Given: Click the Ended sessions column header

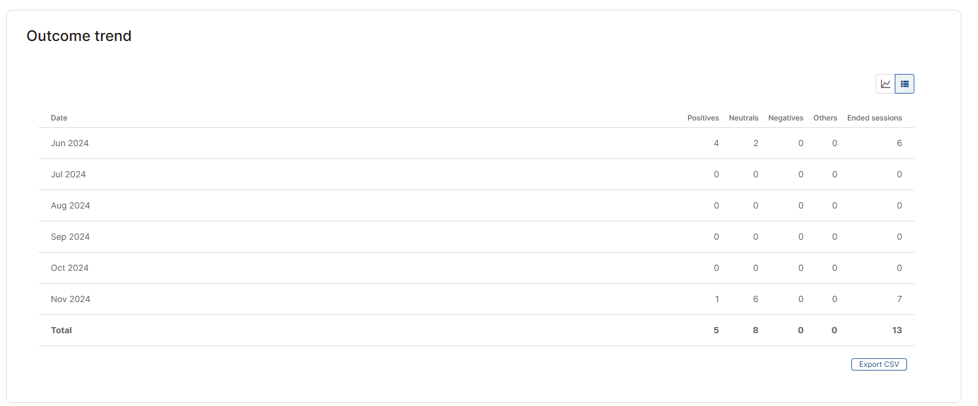Looking at the screenshot, I should (x=874, y=118).
